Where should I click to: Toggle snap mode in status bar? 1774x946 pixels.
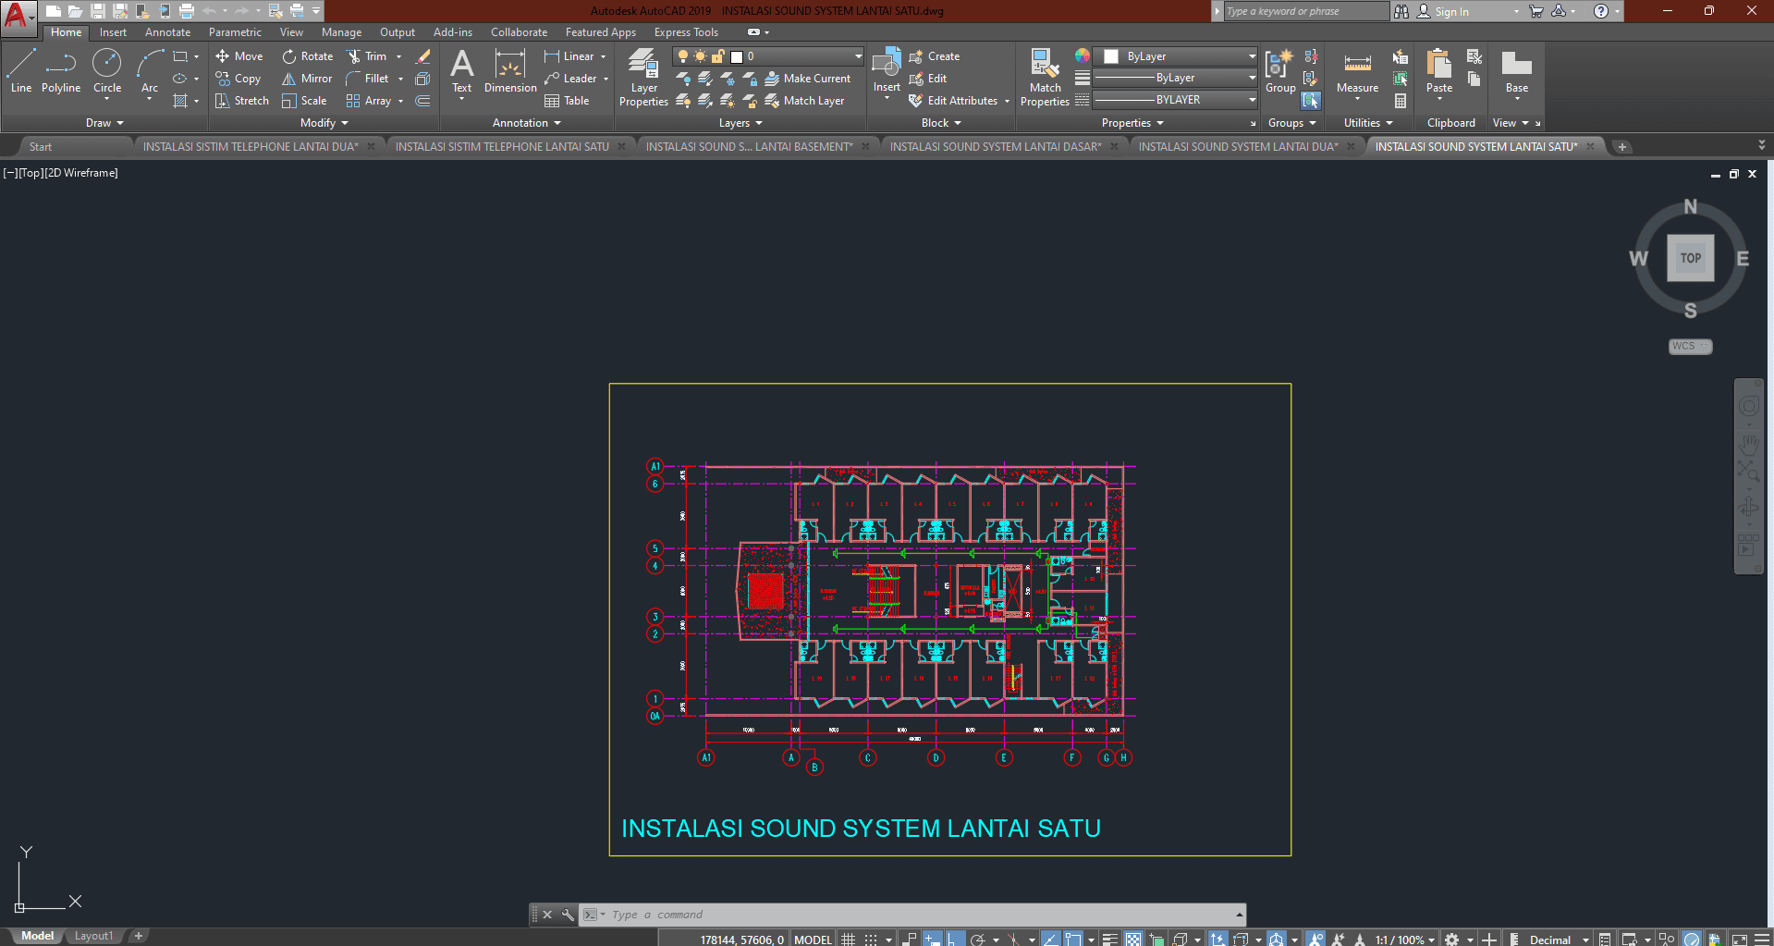[871, 939]
